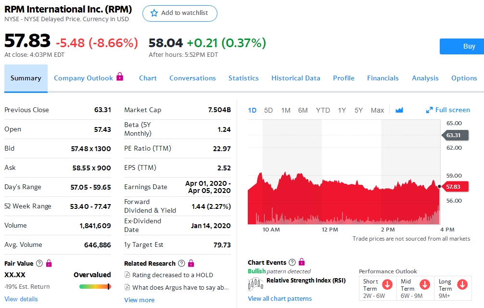Viewport: 484px width, 308px height.
Task: Click the Forward Dividend value 1.44 (2.27%)
Action: click(211, 206)
